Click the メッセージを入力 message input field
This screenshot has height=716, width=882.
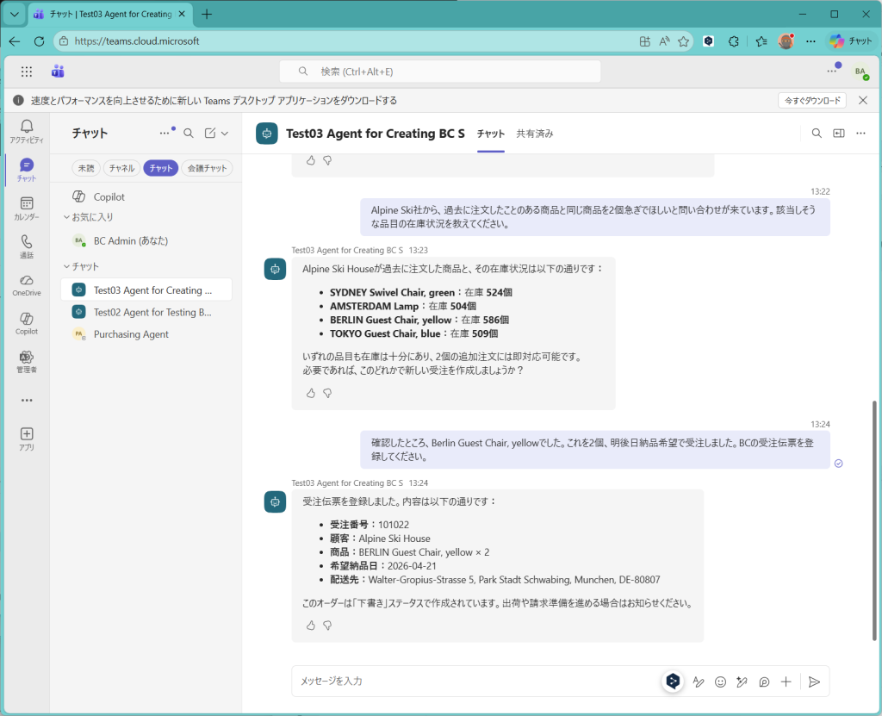point(474,682)
